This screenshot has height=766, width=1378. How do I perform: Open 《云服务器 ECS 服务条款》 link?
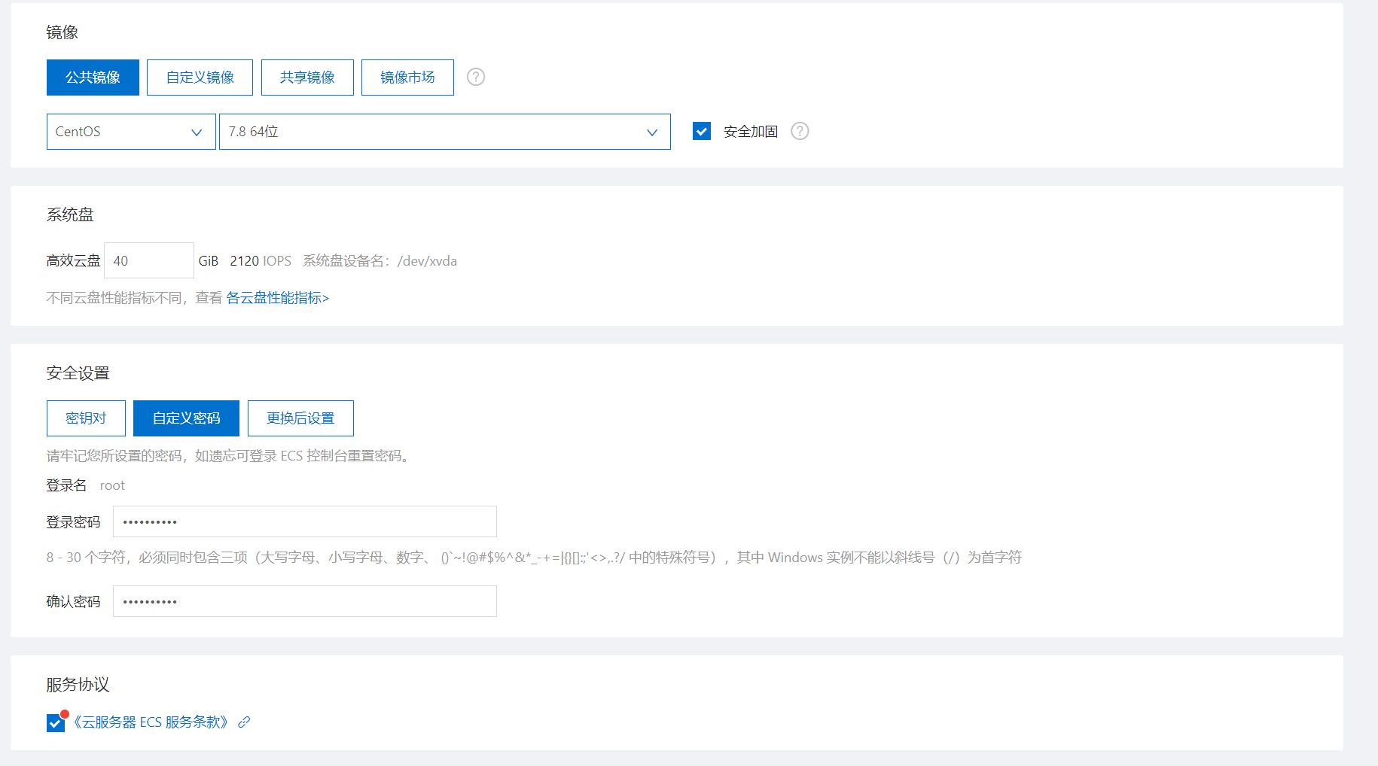[x=151, y=722]
